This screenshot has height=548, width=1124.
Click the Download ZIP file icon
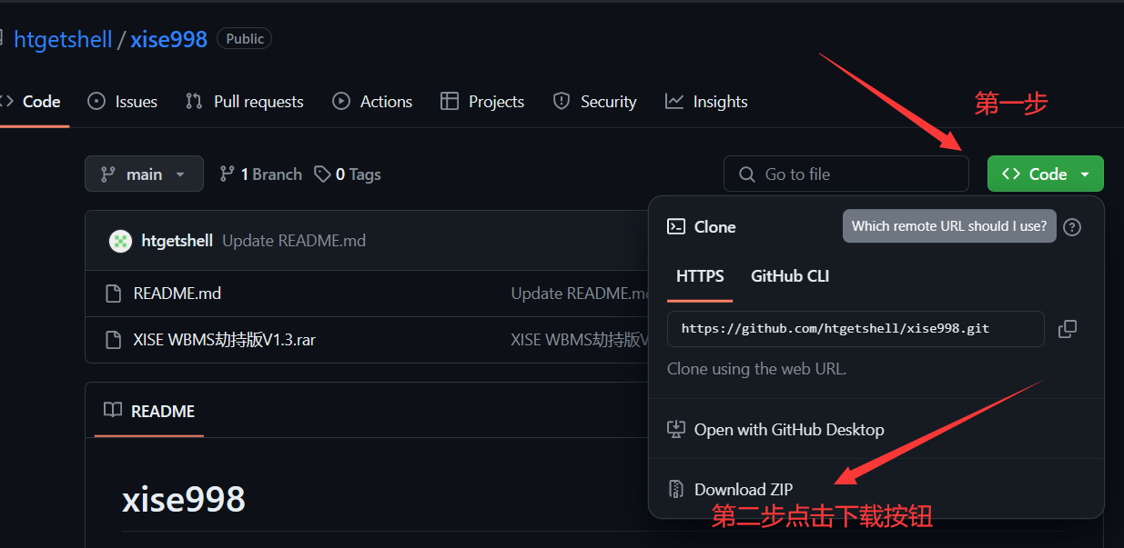tap(675, 489)
